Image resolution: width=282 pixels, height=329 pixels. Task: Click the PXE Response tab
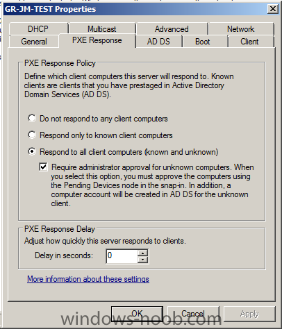pyautogui.click(x=97, y=40)
